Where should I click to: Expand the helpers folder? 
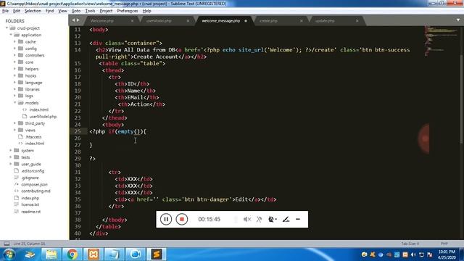[14, 69]
